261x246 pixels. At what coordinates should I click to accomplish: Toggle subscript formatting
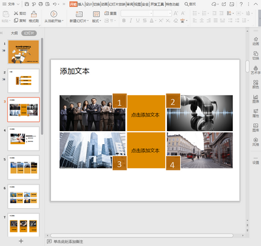[x=168, y=21]
